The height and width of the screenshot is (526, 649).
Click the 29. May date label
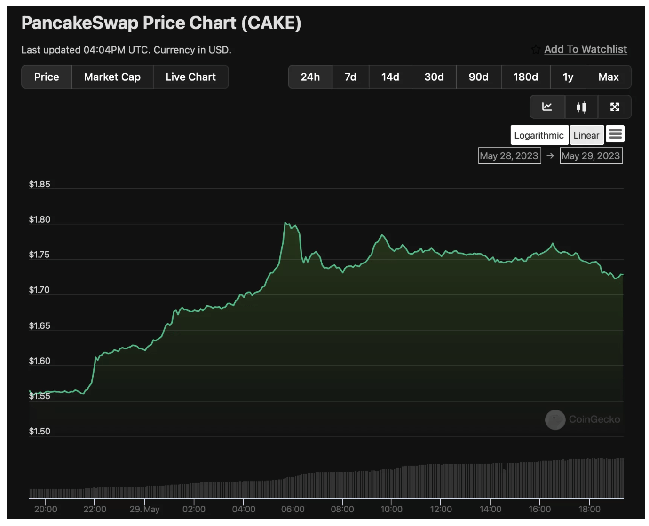pyautogui.click(x=144, y=509)
